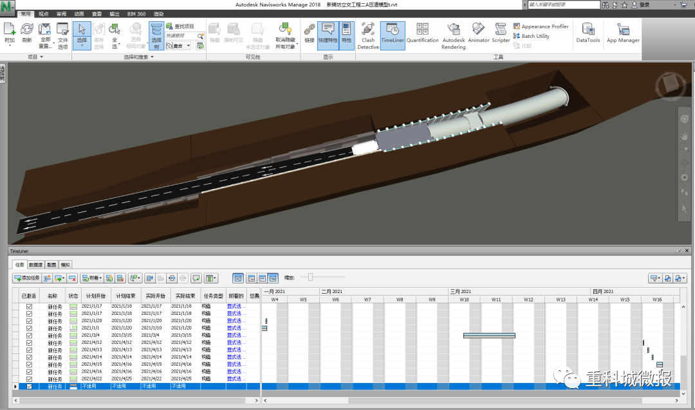The image size is (695, 410).
Task: Click Appearance Profiler
Action: (x=541, y=26)
